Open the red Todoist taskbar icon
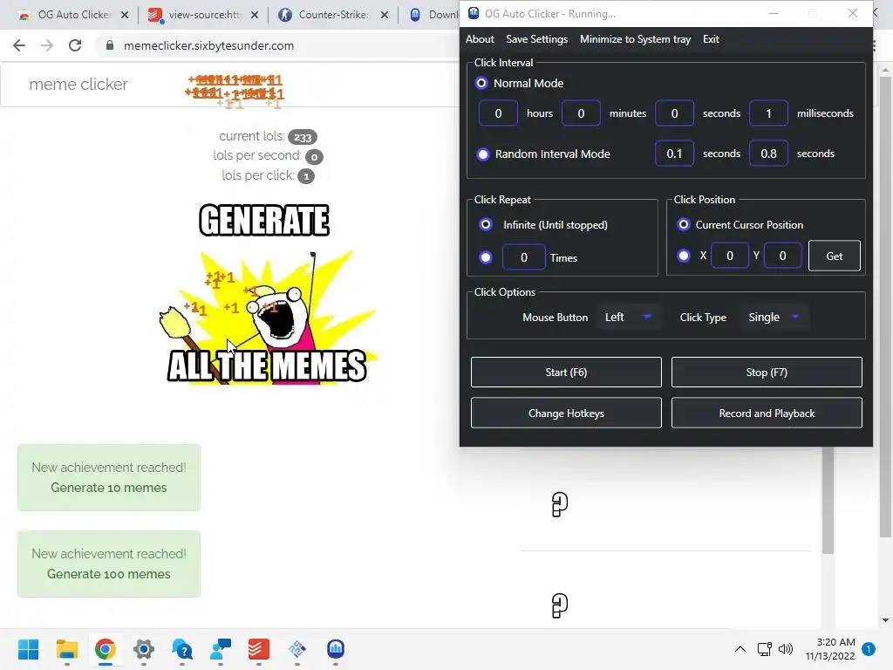893x670 pixels. [x=258, y=649]
